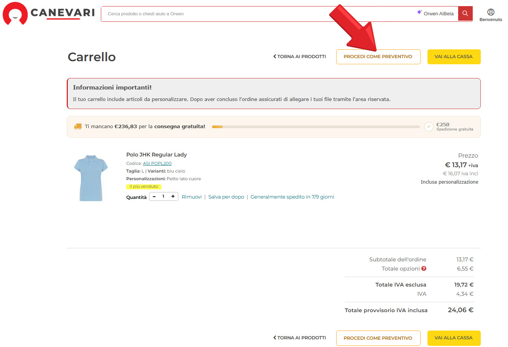Open the ASI POPL200 product code link
This screenshot has height=347, width=508.
coord(157,163)
